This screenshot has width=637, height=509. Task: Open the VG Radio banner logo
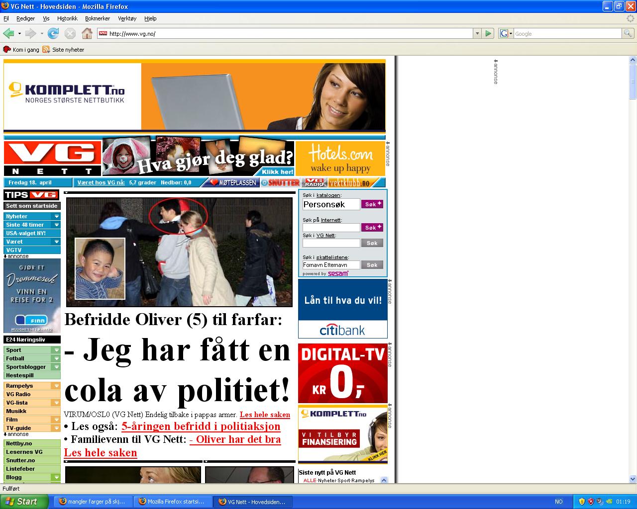click(315, 182)
